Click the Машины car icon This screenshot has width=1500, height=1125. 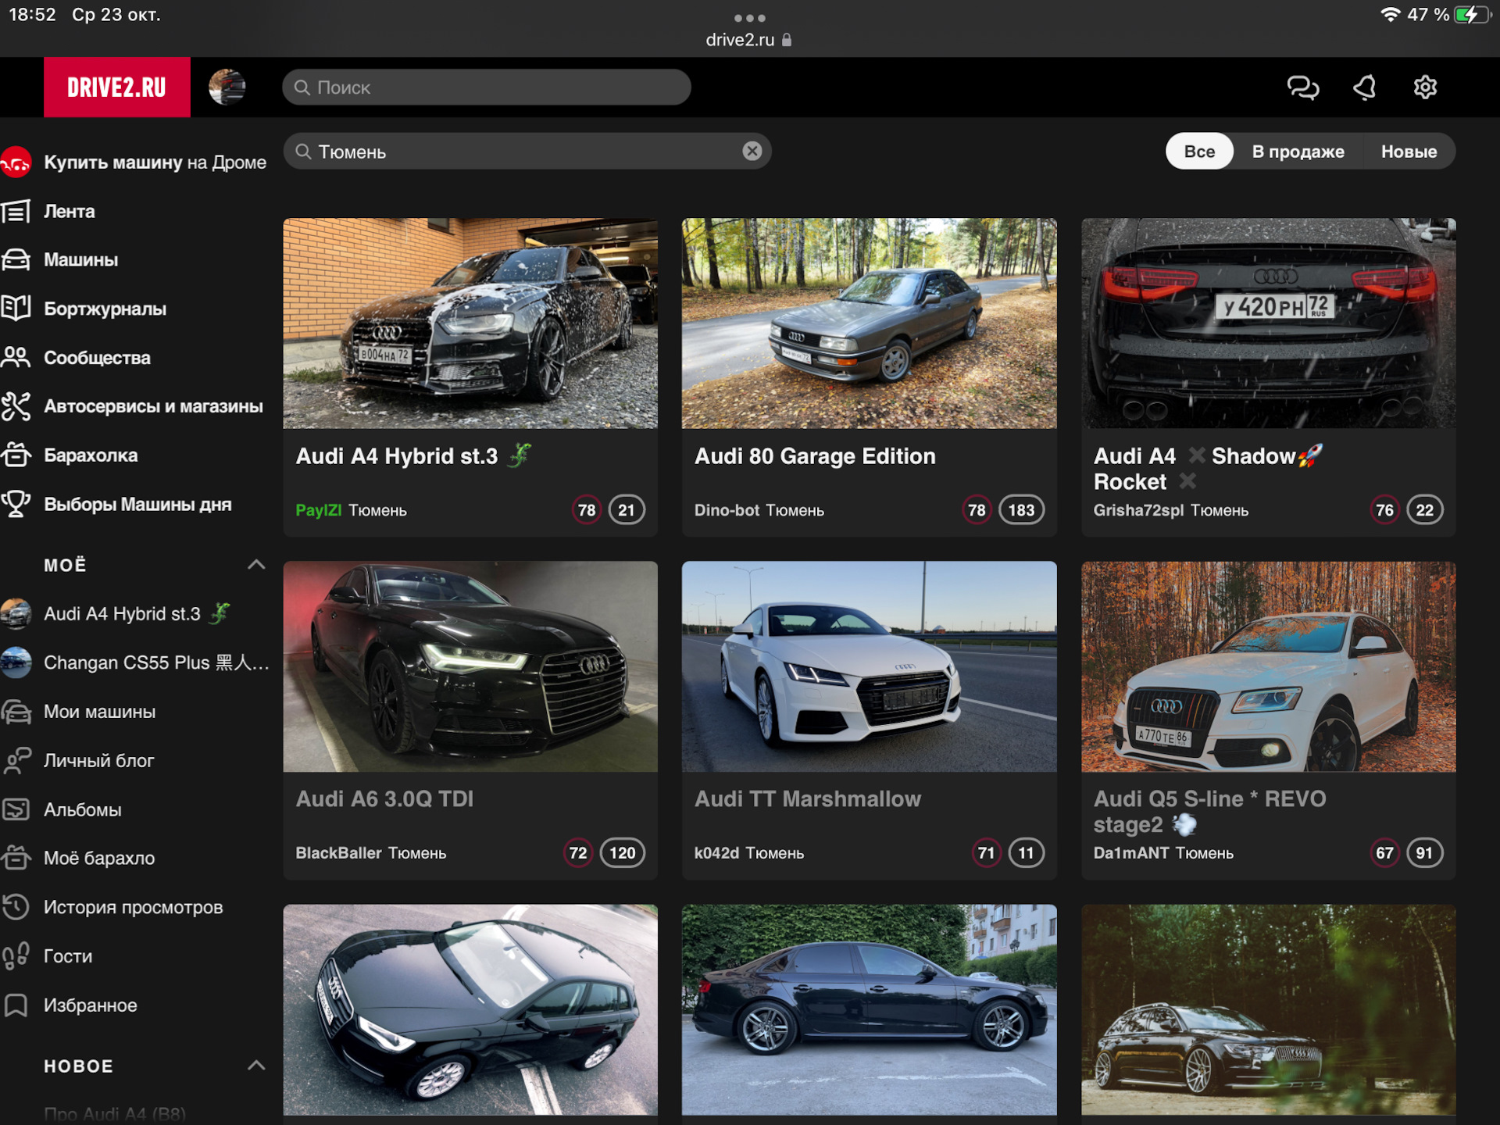click(x=16, y=259)
